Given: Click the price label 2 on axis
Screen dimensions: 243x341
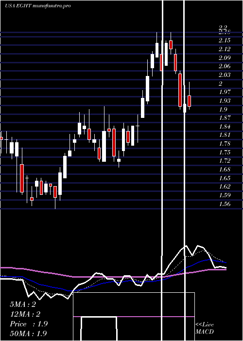Looking at the screenshot, I should point(221,83).
